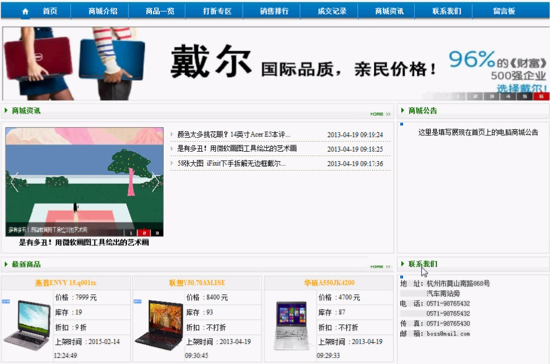View the 销售排行 page
Image resolution: width=550 pixels, height=364 pixels.
click(x=274, y=11)
